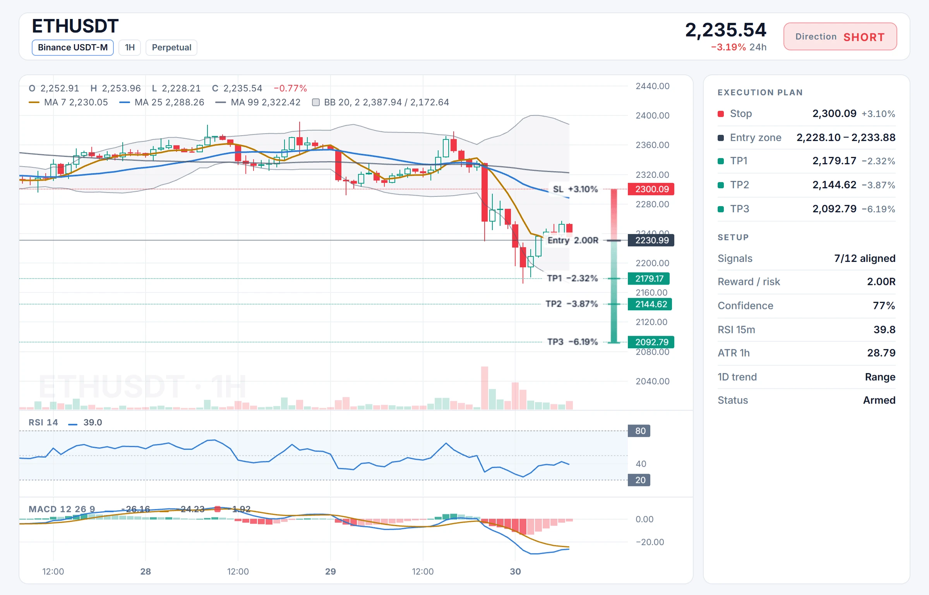Click the 2230.99 entry price tag

pos(651,240)
